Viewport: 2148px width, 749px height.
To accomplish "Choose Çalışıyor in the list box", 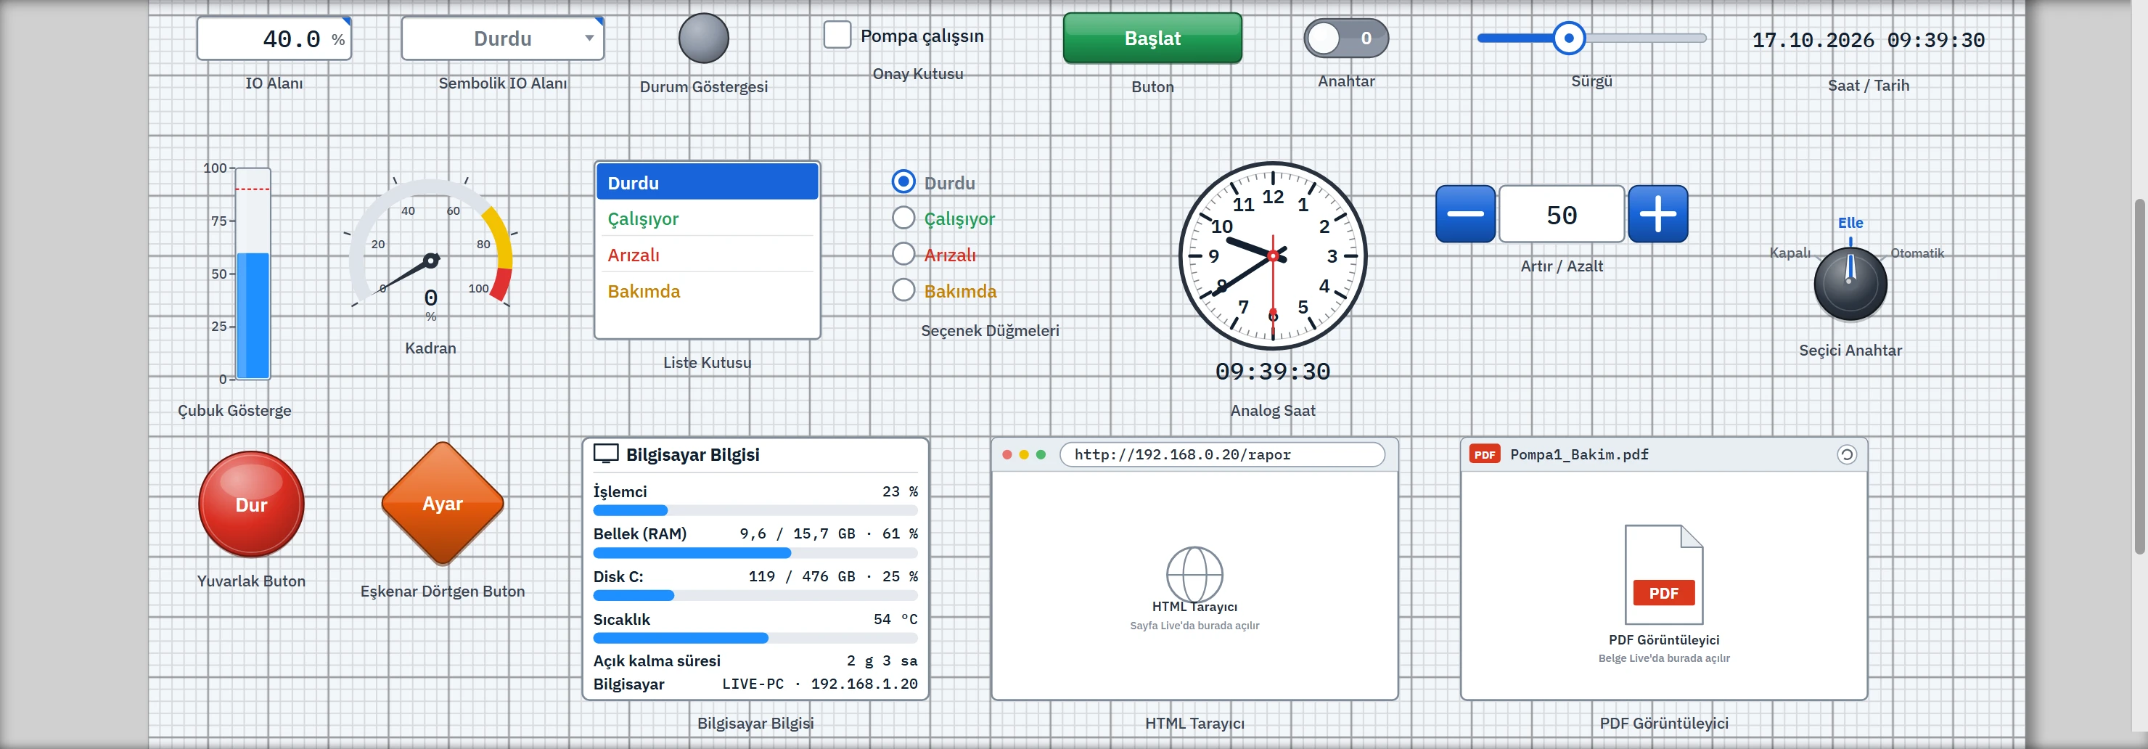I will pos(707,218).
